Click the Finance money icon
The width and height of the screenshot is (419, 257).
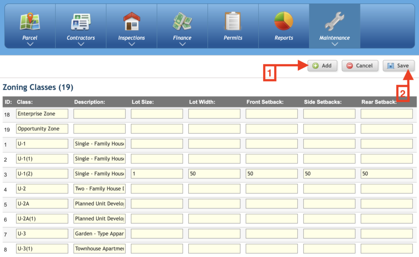click(x=182, y=21)
